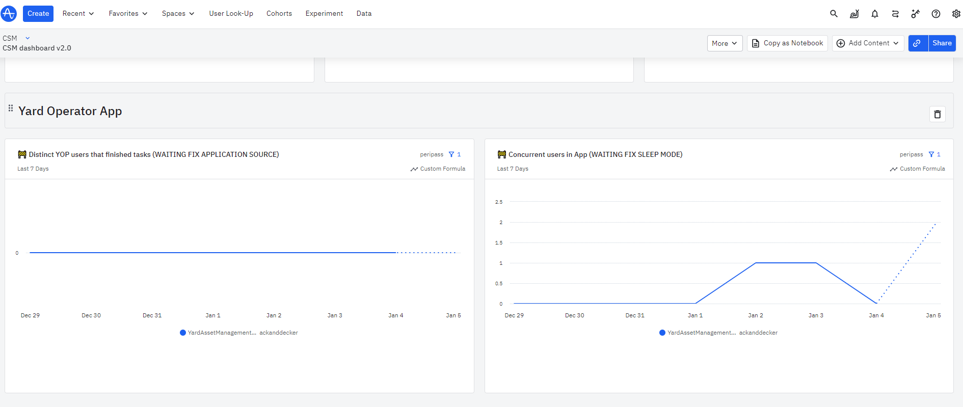Screen dimensions: 963x407
Task: Open the More dropdown
Action: [x=725, y=43]
